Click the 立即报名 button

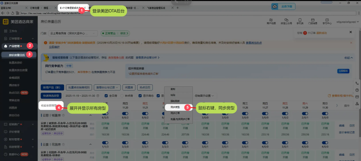tap(343, 71)
